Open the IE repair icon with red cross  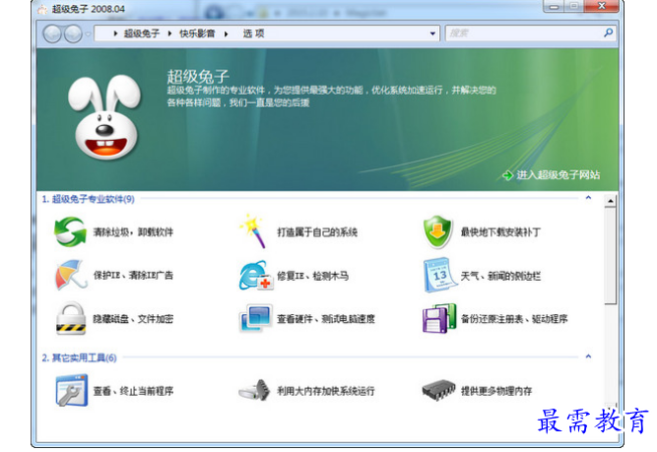[256, 275]
